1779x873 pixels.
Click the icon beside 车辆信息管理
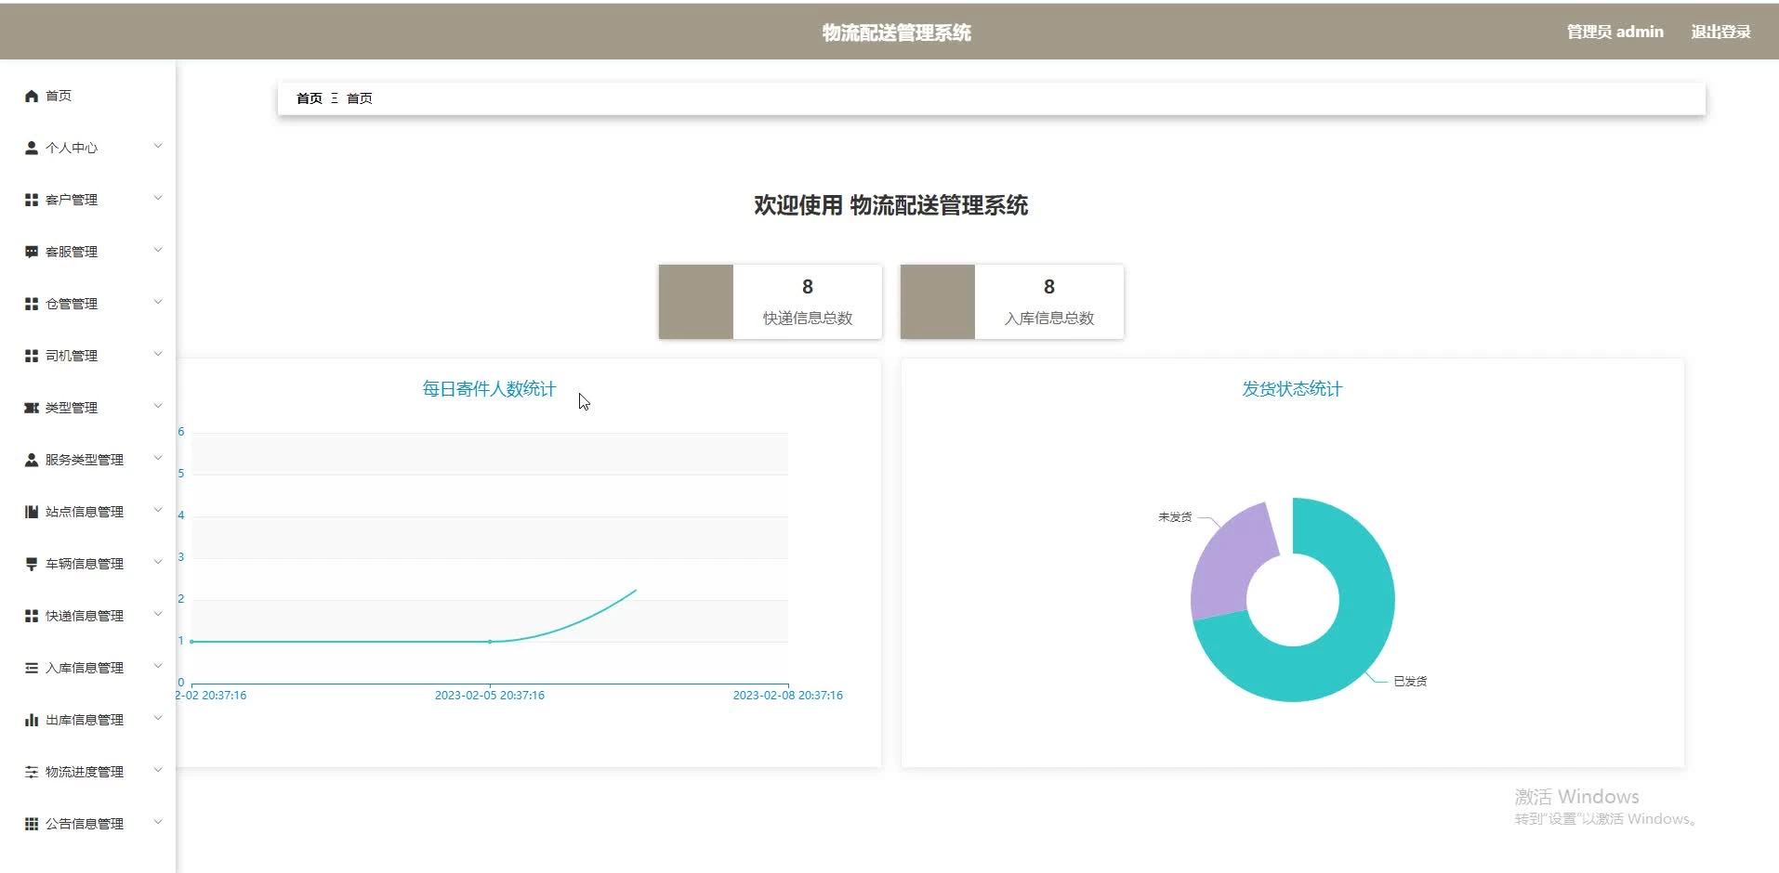pyautogui.click(x=32, y=564)
